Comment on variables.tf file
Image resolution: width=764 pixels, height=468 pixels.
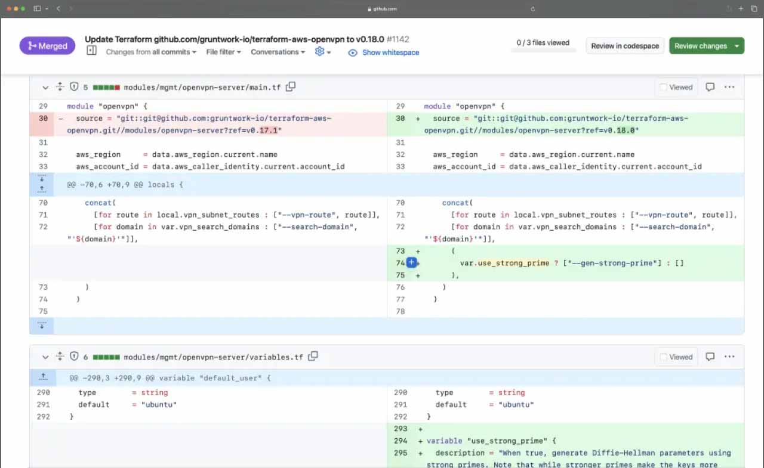tap(710, 357)
